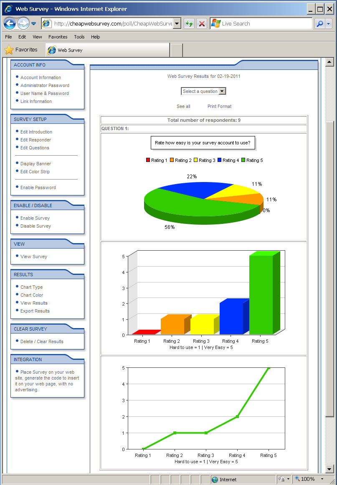Image resolution: width=337 pixels, height=485 pixels.
Task: Click the Edit Questions link
Action: pos(35,148)
